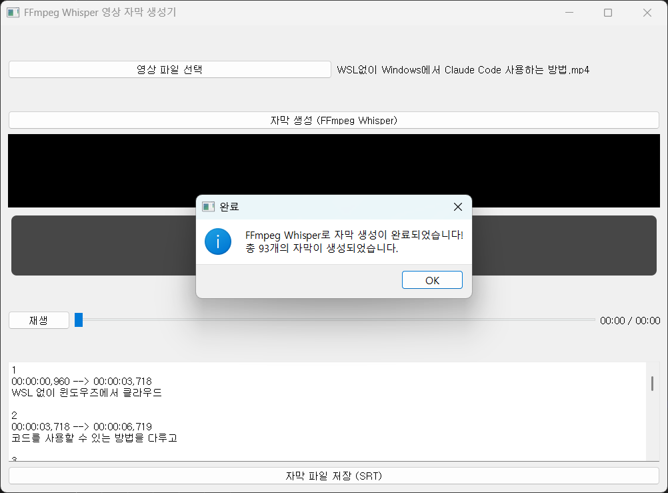The height and width of the screenshot is (493, 668).
Task: Click the app icon in main title bar
Action: 13,13
